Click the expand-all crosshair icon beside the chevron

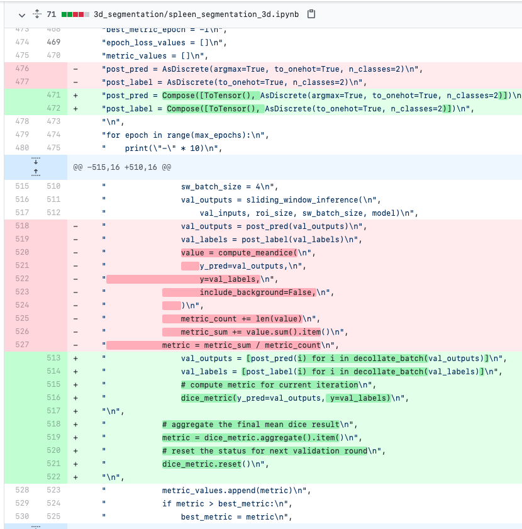click(35, 14)
